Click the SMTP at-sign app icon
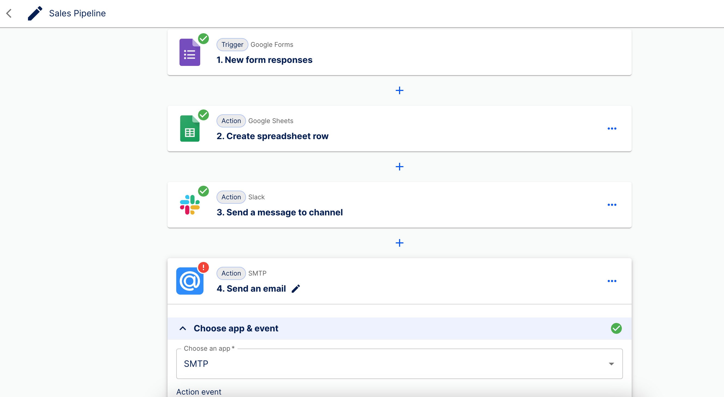724x397 pixels. [x=190, y=281]
